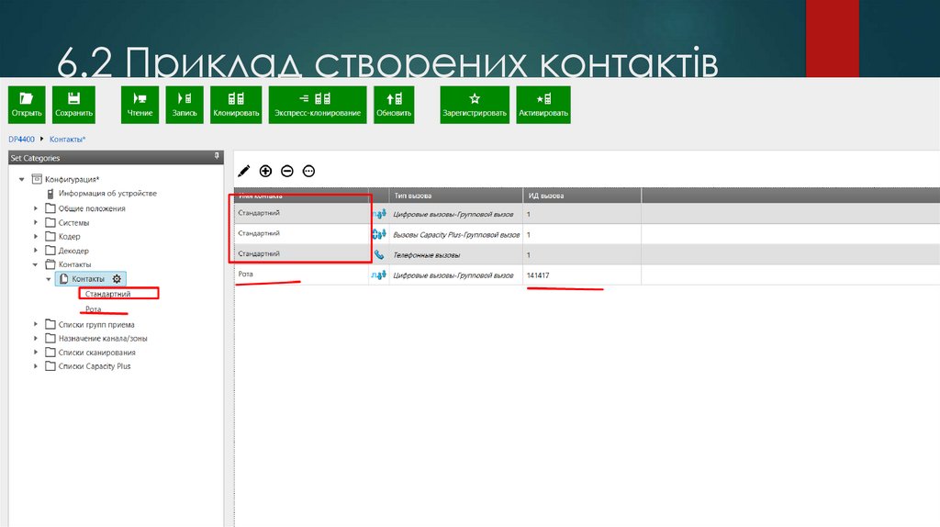This screenshot has height=527, width=940.
Task: Click the device icon beside Информация об устройстве
Action: [50, 194]
